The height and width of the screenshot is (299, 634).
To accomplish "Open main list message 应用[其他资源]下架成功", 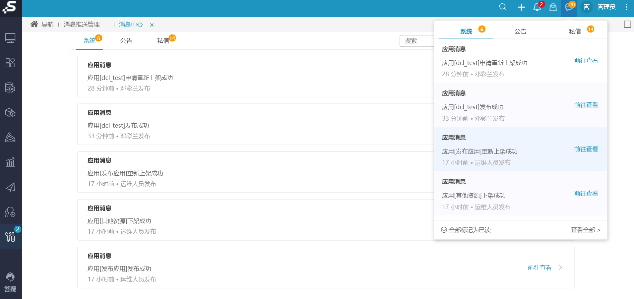I will [x=119, y=221].
